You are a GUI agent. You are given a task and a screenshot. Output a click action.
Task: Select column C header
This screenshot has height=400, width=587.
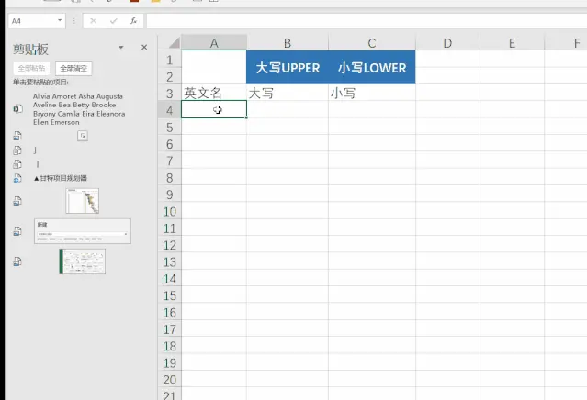(372, 43)
